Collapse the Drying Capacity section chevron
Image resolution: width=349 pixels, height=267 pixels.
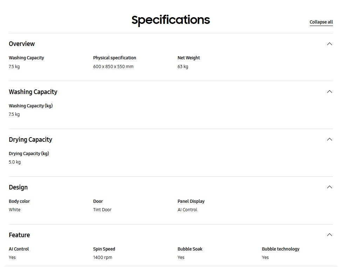click(329, 139)
